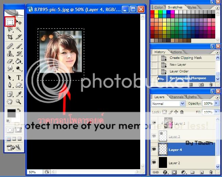Hide Layer 4 with eye icon
This screenshot has width=222, height=177.
154,149
